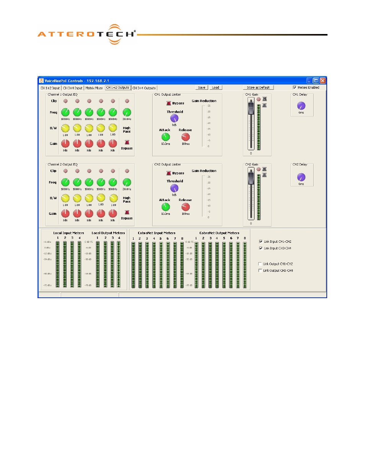
Task: Mute CH2 with the M button
Action: pyautogui.click(x=264, y=169)
